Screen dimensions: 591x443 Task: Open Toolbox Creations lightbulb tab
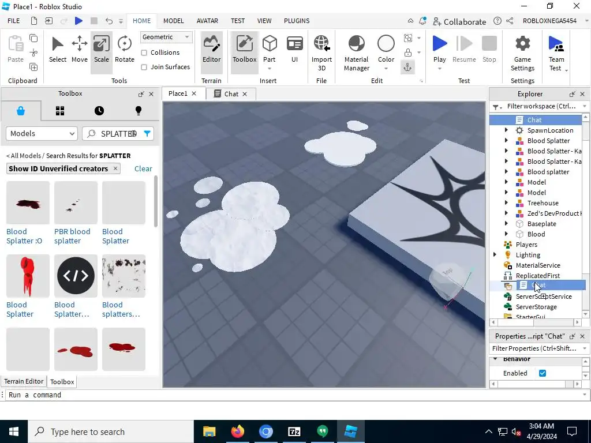click(139, 111)
